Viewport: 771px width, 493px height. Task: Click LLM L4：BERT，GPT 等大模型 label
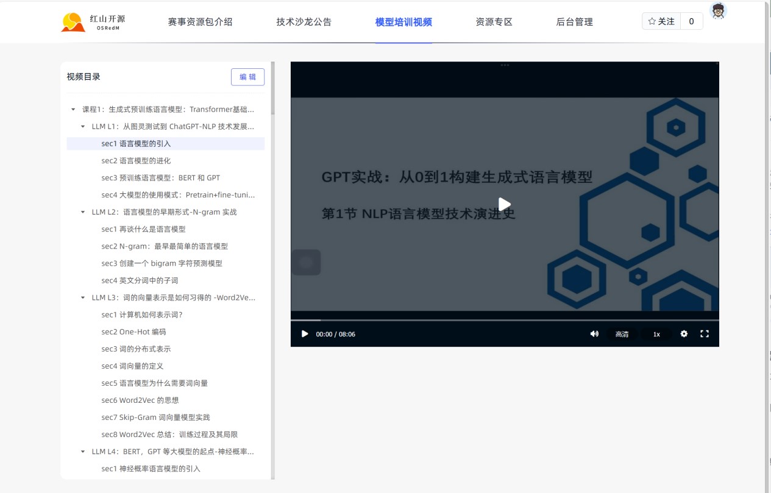173,452
